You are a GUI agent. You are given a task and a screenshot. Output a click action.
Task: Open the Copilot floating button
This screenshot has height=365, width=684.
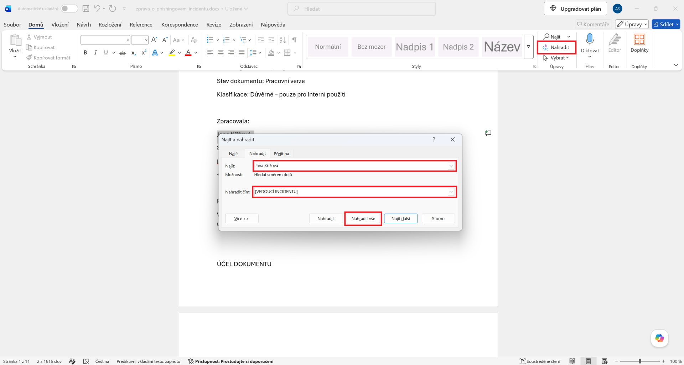coord(659,338)
